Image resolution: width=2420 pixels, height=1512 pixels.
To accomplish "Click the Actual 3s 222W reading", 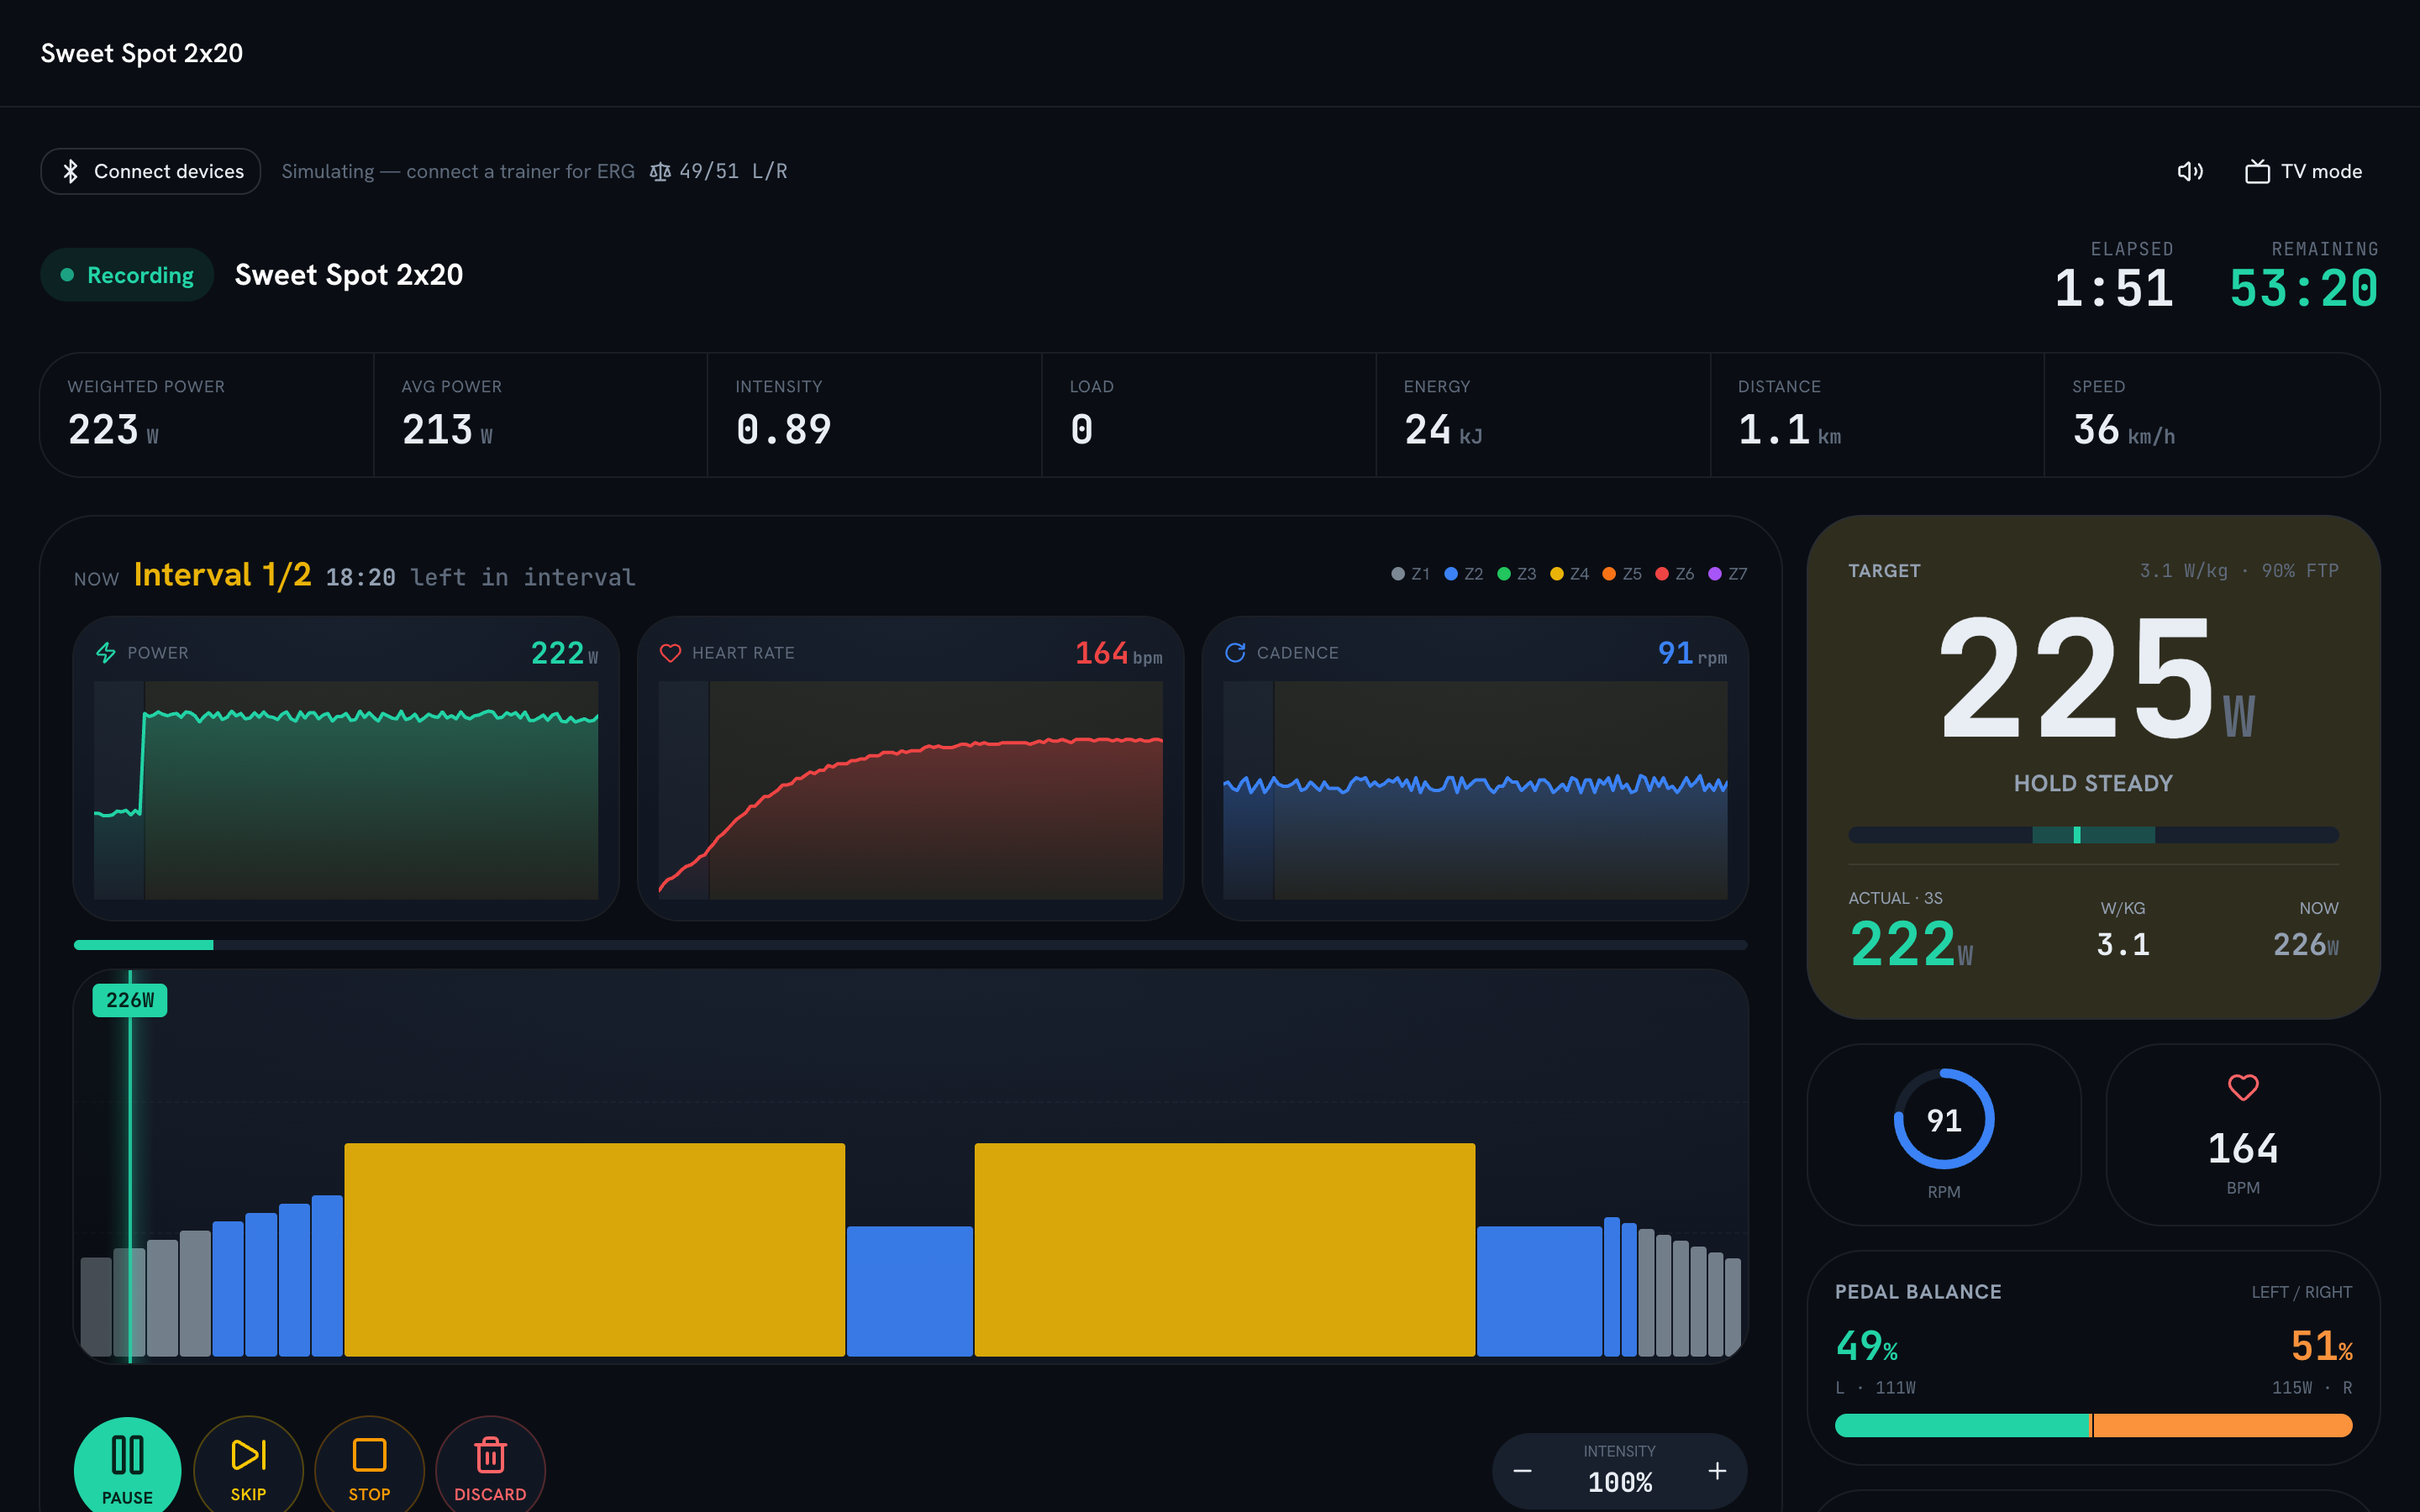I will point(1911,943).
